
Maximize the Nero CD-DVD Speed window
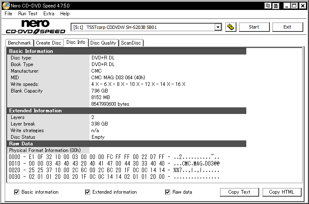tap(294, 6)
